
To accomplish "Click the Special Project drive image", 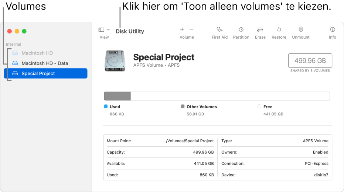I will [x=115, y=61].
